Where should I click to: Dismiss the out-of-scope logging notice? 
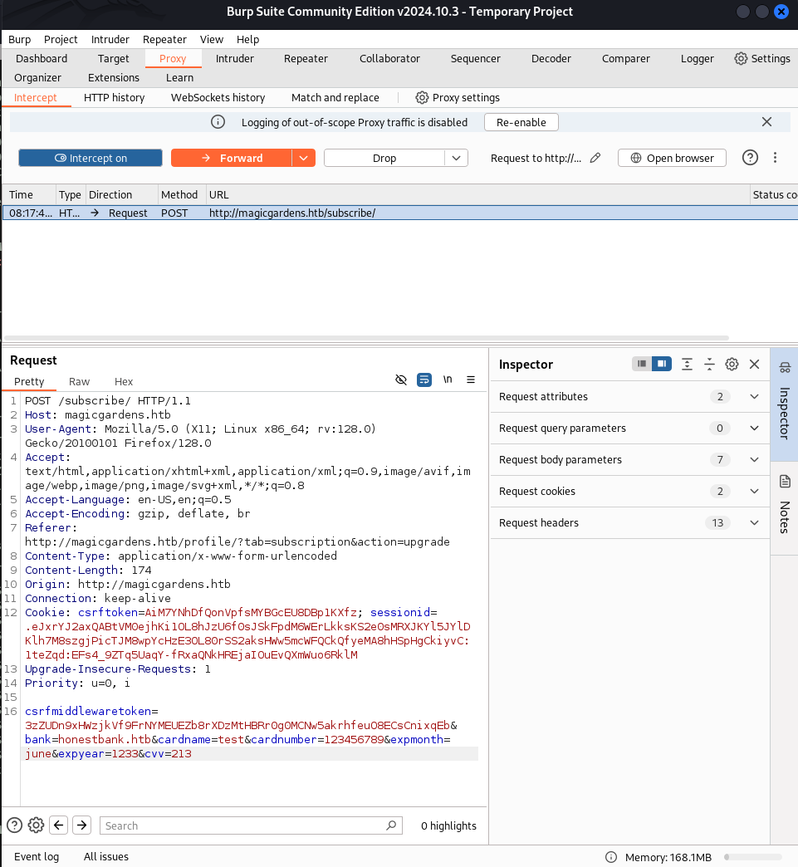pos(766,122)
